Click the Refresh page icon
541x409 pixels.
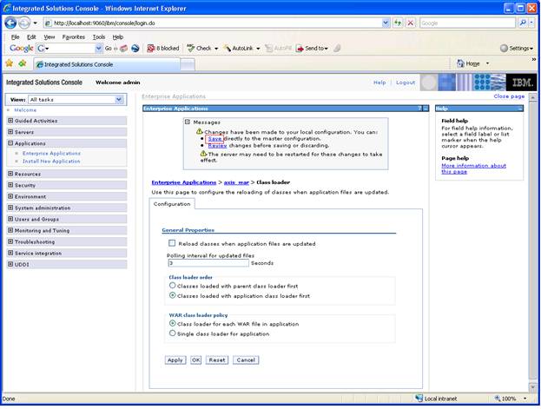399,23
